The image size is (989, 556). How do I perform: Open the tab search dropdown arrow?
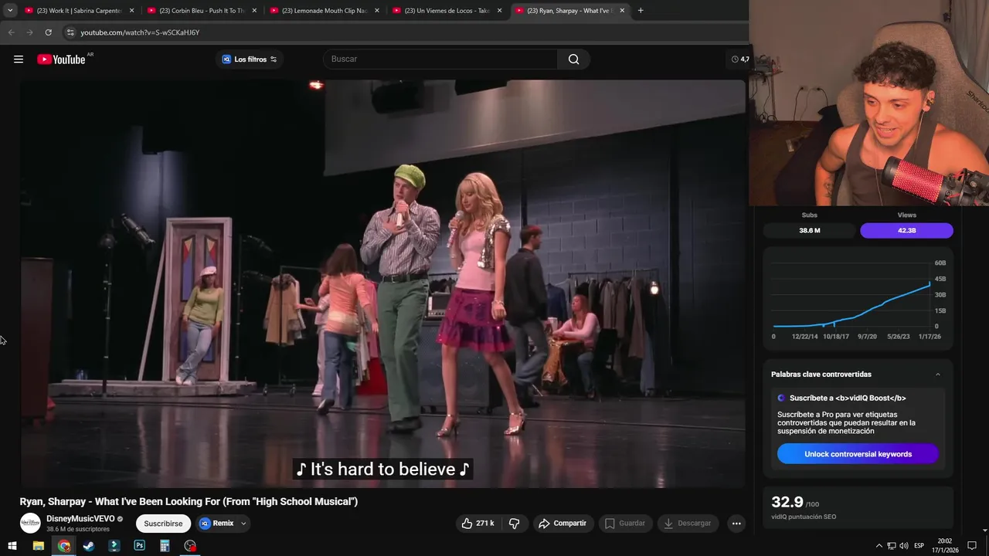[x=10, y=11]
